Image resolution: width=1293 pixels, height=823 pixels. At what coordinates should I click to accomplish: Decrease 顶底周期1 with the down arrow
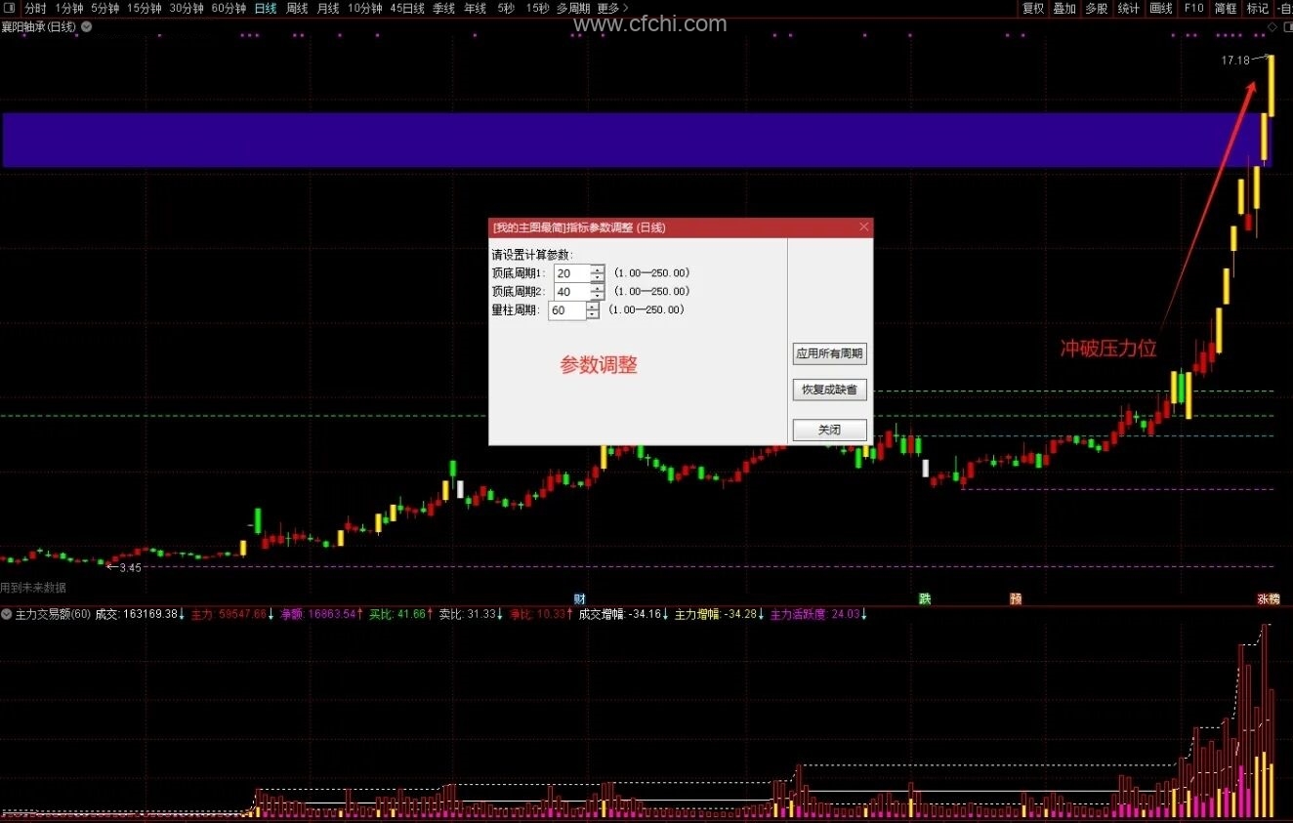point(598,278)
